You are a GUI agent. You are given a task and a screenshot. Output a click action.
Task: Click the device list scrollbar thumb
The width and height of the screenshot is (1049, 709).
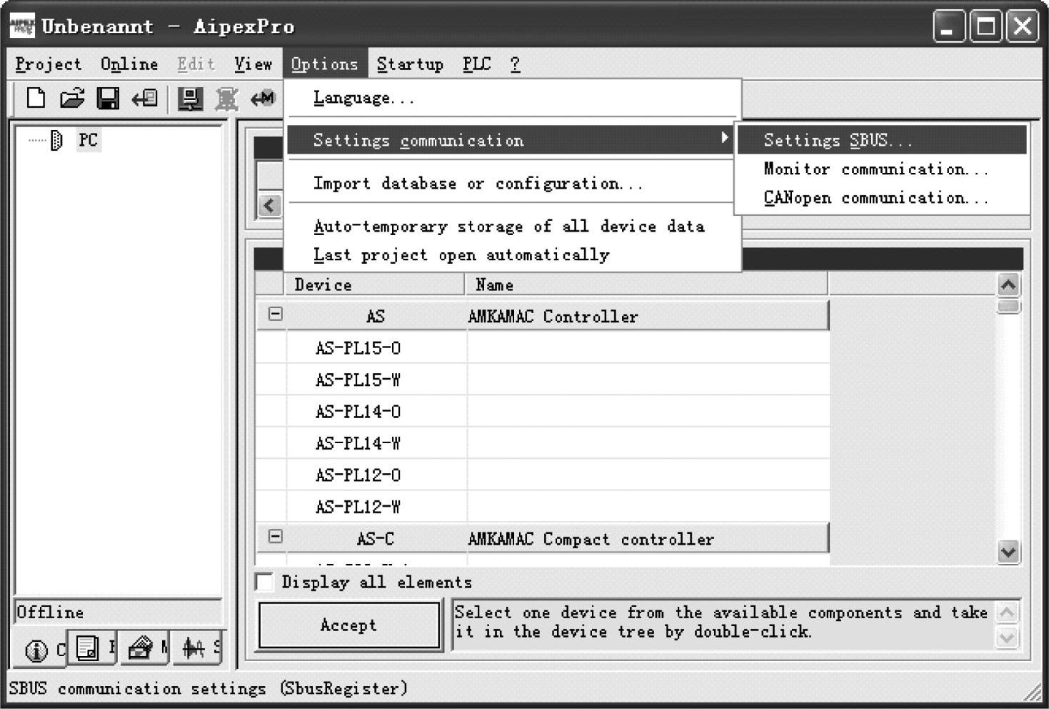[x=1008, y=307]
